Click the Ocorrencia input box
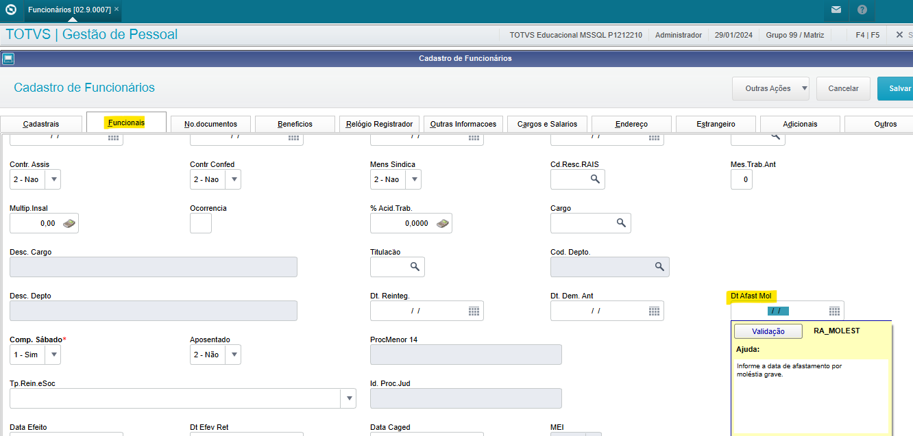This screenshot has height=436, width=913. pyautogui.click(x=201, y=223)
